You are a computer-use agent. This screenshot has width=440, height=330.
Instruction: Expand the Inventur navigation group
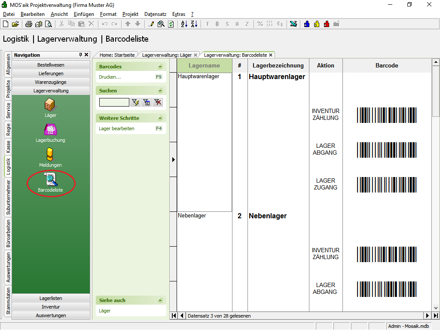click(x=51, y=307)
